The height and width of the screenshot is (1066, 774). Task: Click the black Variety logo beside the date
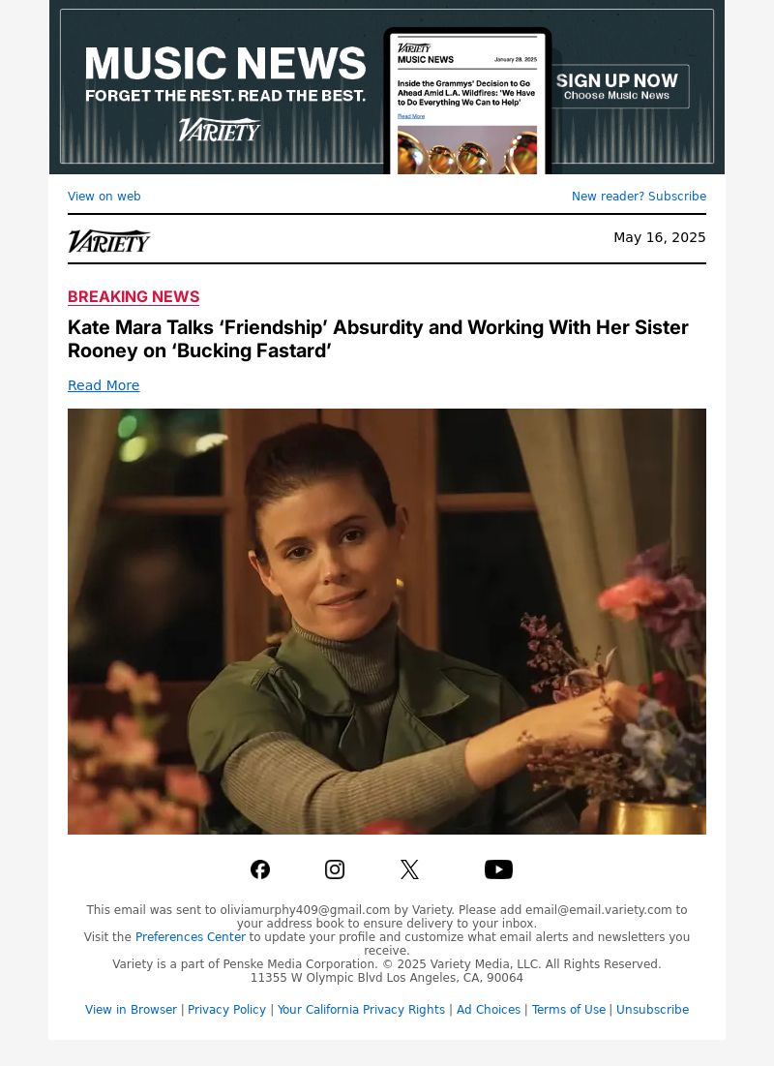pos(108,241)
